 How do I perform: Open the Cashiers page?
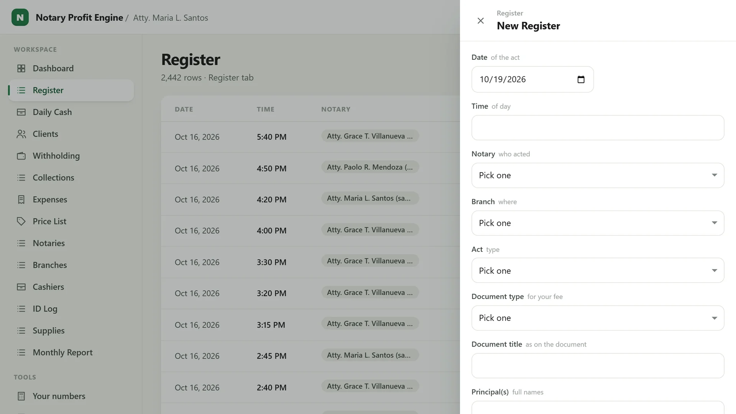click(x=71, y=287)
